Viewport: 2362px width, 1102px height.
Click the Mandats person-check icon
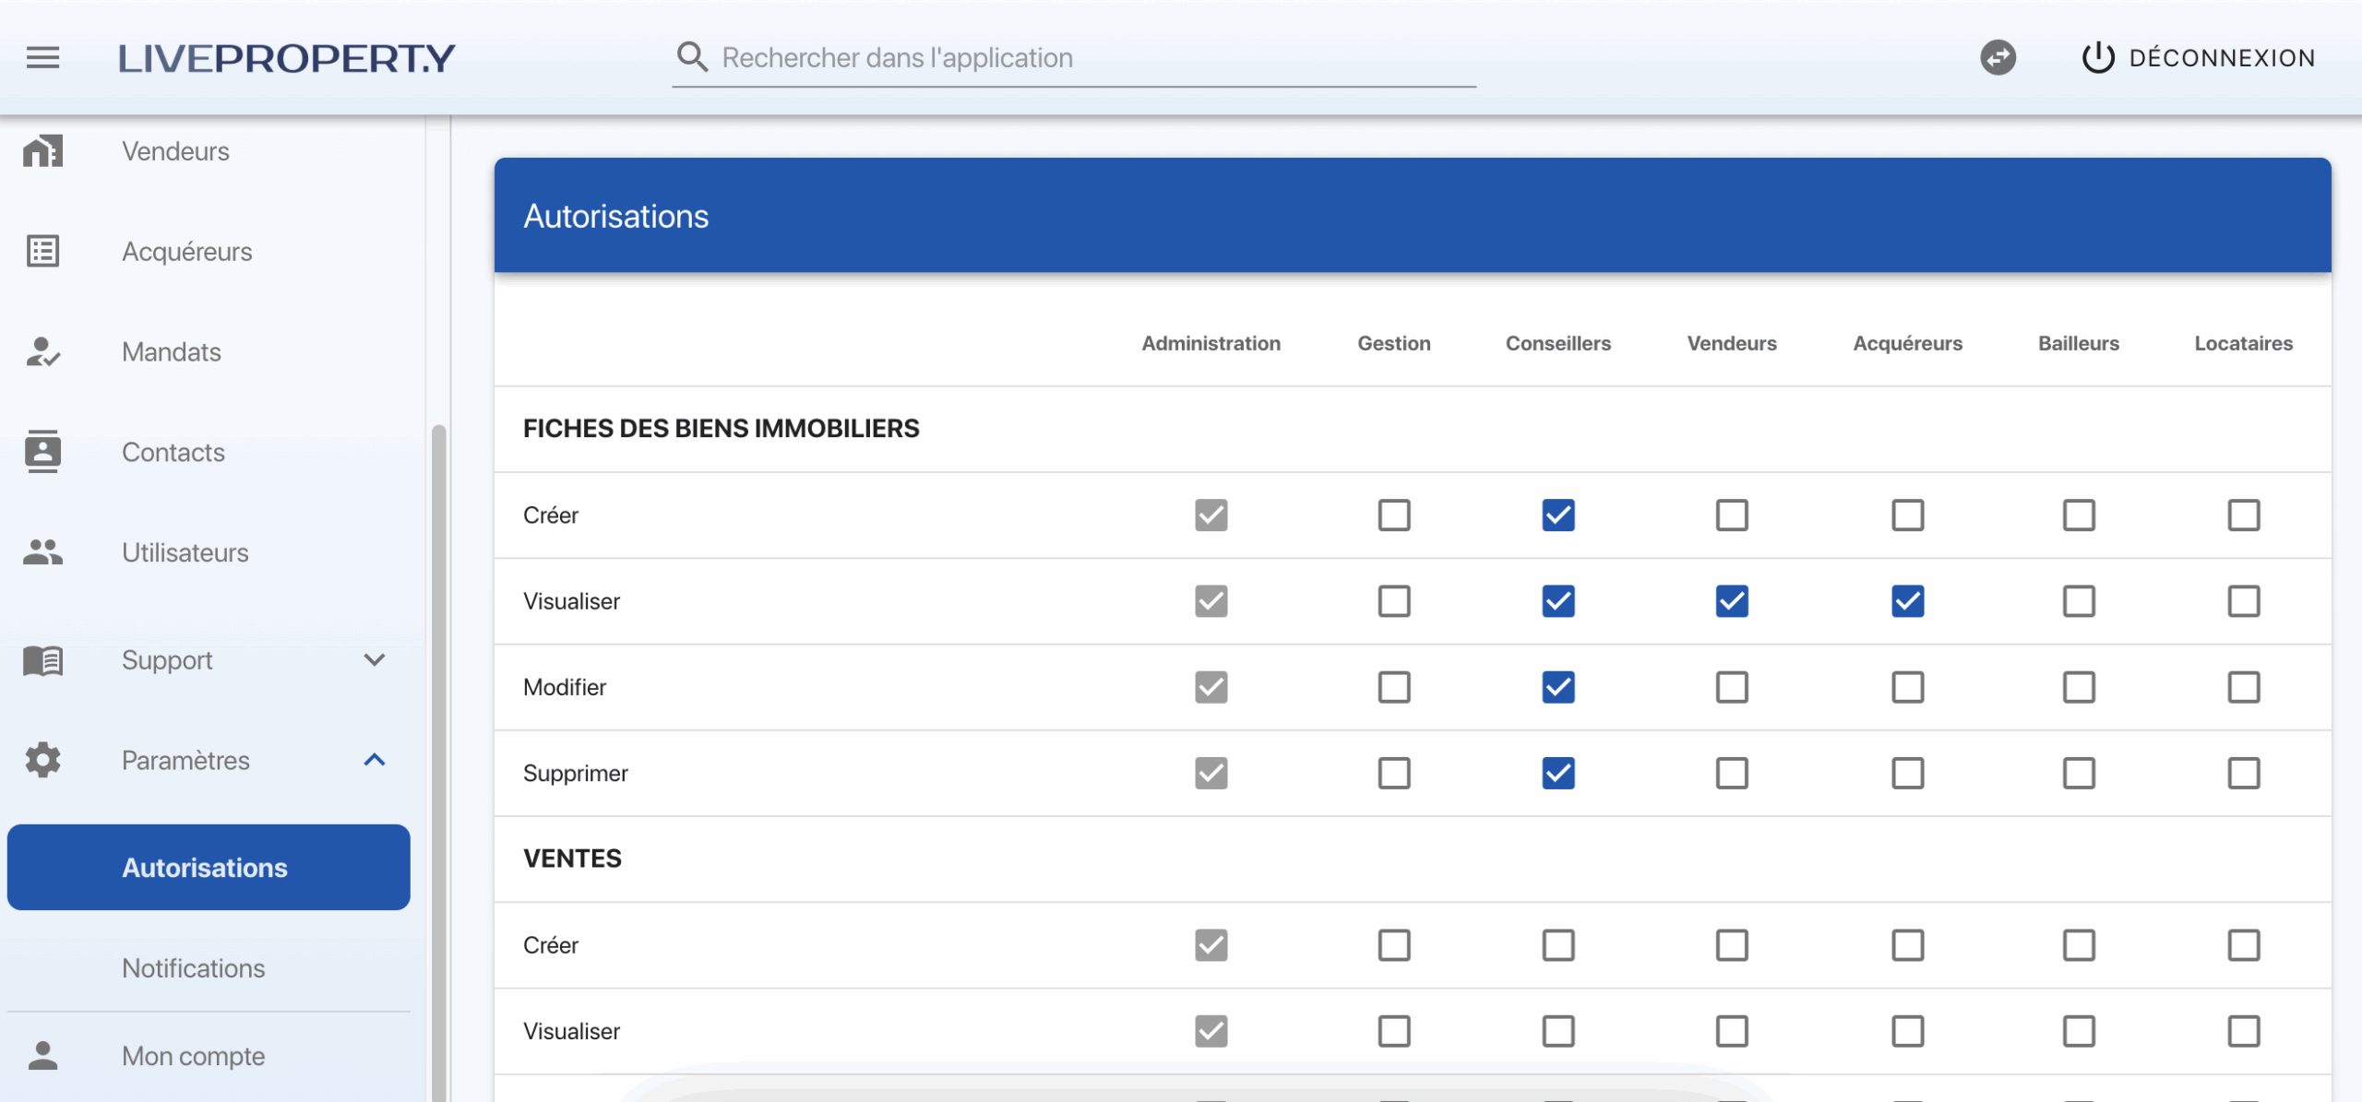pos(42,351)
